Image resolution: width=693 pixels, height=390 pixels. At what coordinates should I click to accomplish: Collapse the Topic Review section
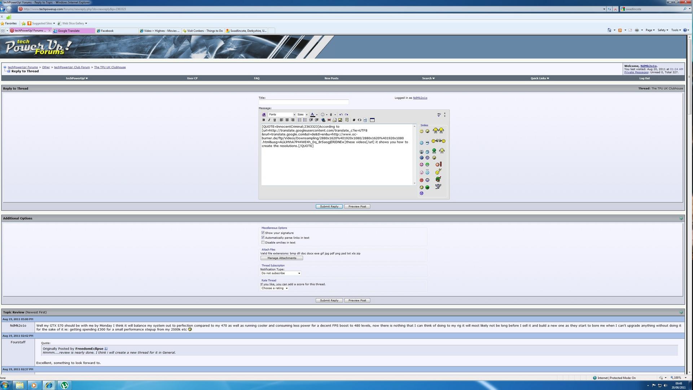coord(681,312)
